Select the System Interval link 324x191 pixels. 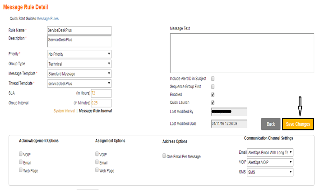(x=64, y=111)
